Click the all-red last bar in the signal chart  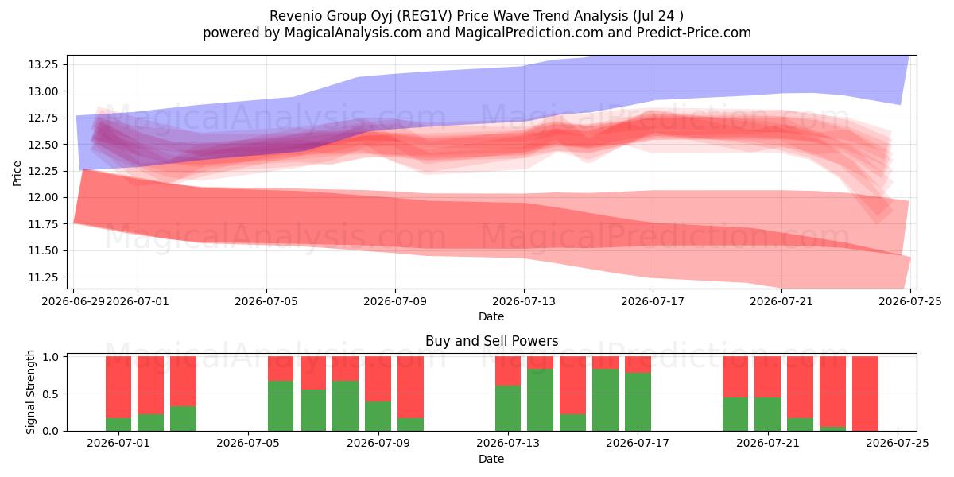(865, 394)
